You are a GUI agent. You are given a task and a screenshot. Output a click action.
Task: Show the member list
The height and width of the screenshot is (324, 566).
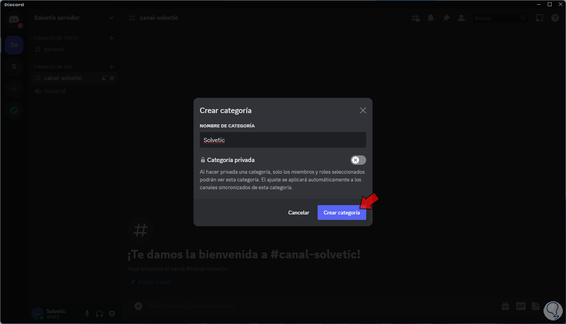coord(462,18)
